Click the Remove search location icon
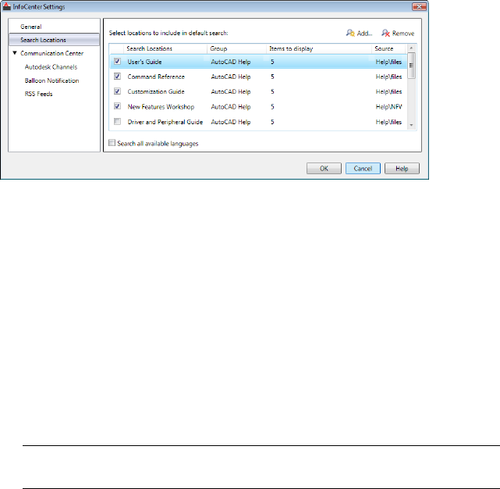 [385, 33]
